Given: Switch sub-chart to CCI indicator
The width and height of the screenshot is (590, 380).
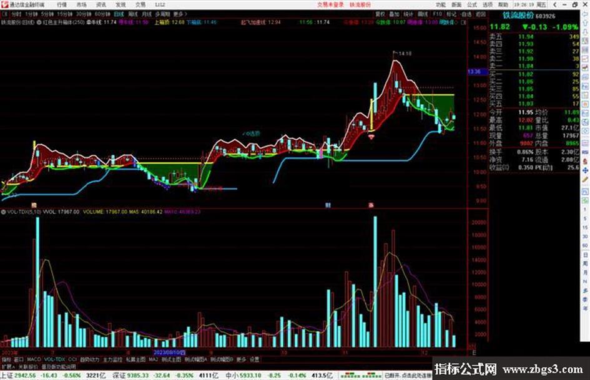Looking at the screenshot, I should pyautogui.click(x=72, y=359).
